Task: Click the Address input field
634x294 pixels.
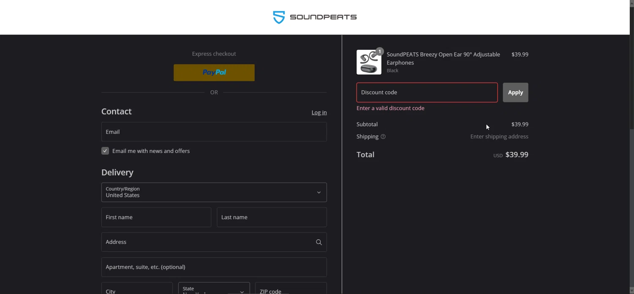Action: click(214, 242)
